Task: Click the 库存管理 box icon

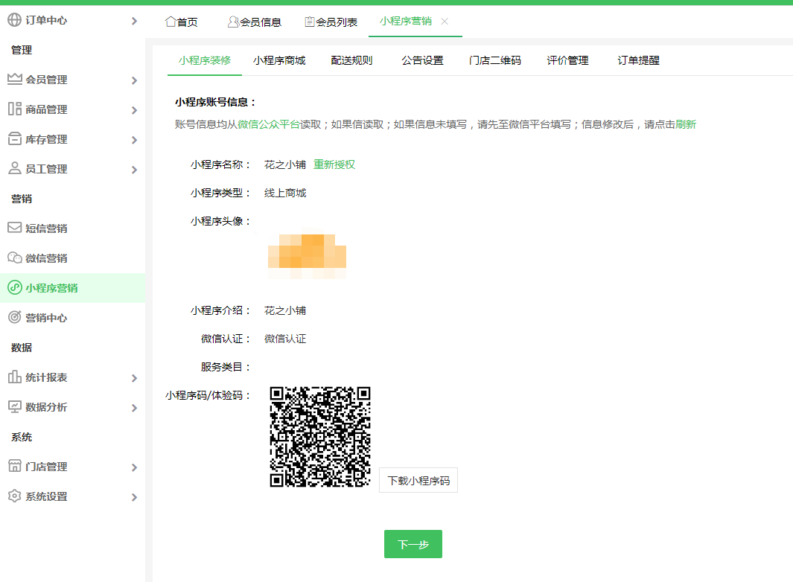Action: click(x=14, y=139)
